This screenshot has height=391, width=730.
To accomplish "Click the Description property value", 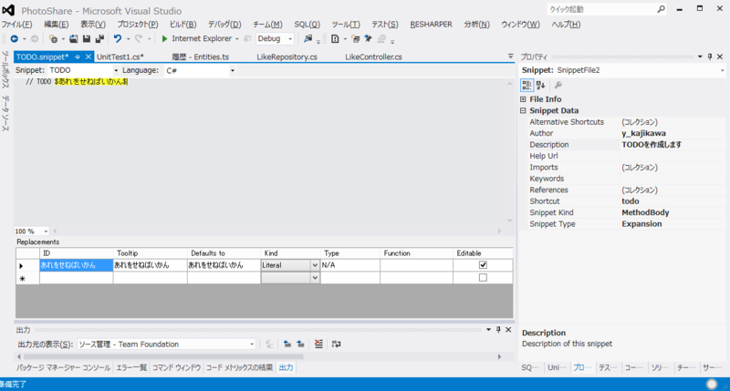I will [672, 145].
